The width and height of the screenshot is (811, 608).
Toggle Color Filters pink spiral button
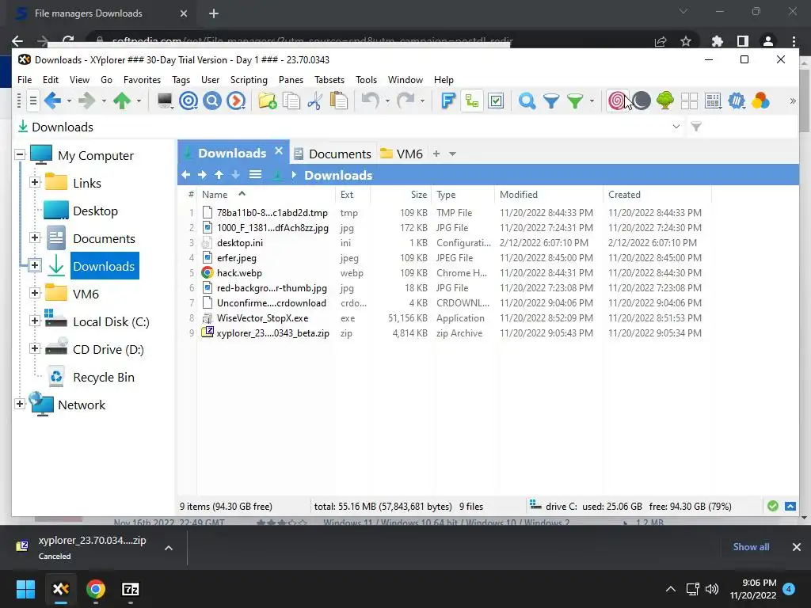tap(616, 101)
